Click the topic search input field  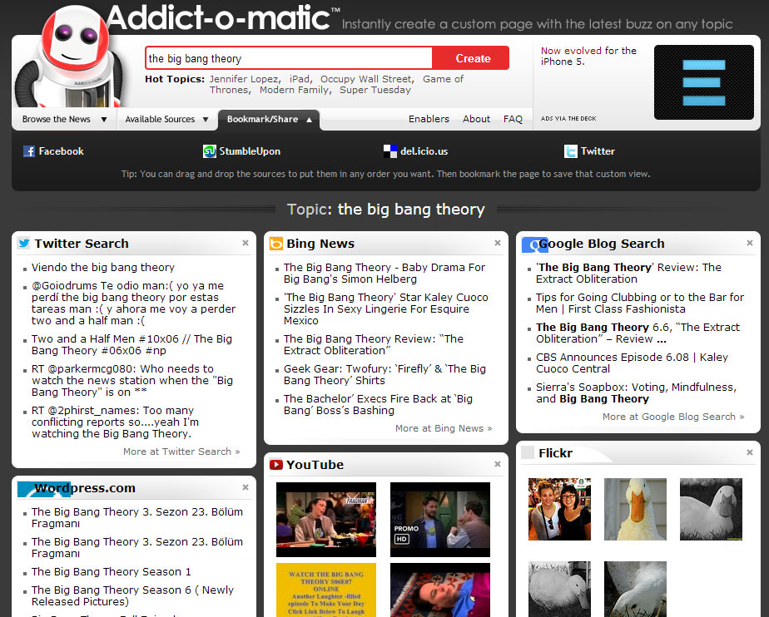[289, 58]
